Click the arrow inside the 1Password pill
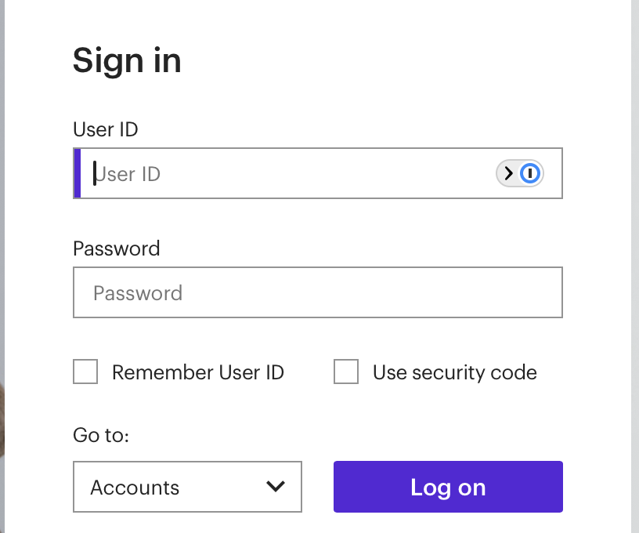The width and height of the screenshot is (639, 533). pos(508,173)
